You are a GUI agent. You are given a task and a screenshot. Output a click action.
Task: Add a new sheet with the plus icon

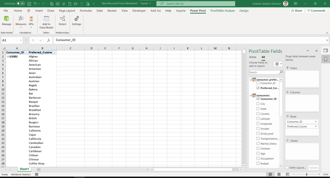tap(39, 169)
